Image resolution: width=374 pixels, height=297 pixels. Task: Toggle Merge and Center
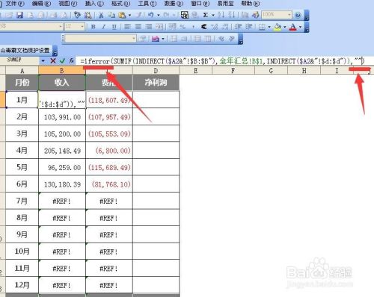point(159,26)
